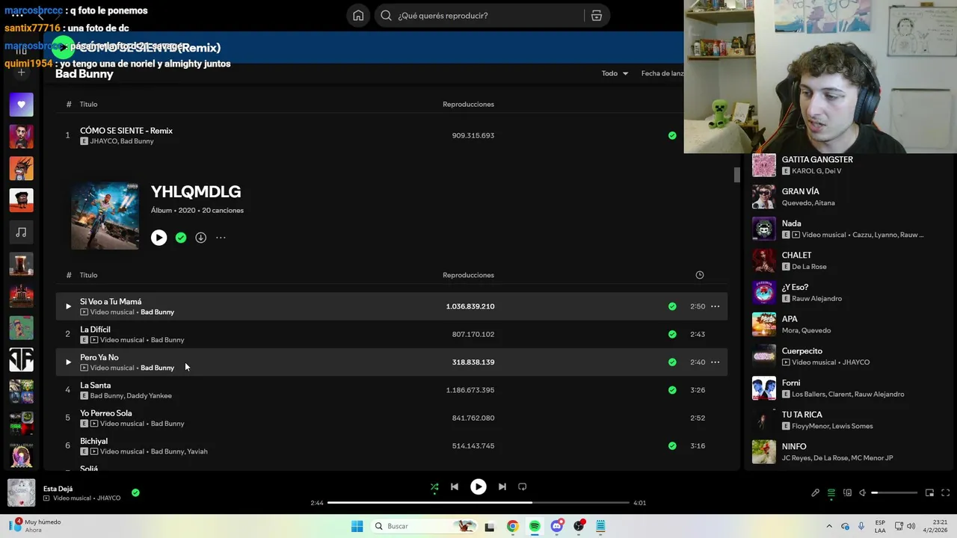
Task: Toggle saved check for La Santa
Action: 672,390
